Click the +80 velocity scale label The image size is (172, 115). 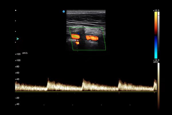[17, 67]
